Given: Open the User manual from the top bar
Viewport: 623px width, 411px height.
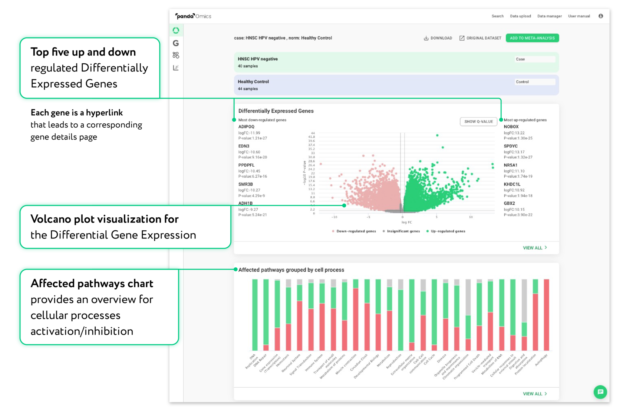Looking at the screenshot, I should point(579,16).
